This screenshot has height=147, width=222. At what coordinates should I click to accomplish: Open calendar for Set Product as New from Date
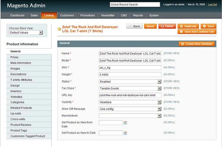pos(125,122)
